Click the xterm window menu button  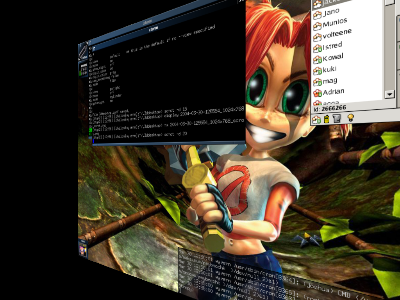[94, 48]
